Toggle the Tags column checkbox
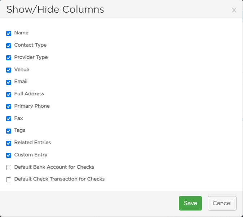Screen dimensions: 243x217 coord(9,131)
